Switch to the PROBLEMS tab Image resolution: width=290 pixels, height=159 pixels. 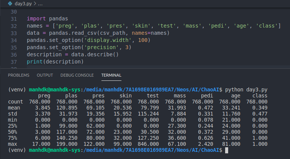pyautogui.click(x=18, y=75)
